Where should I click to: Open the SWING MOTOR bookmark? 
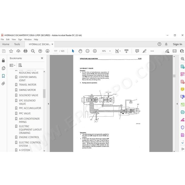tap(27, 90)
